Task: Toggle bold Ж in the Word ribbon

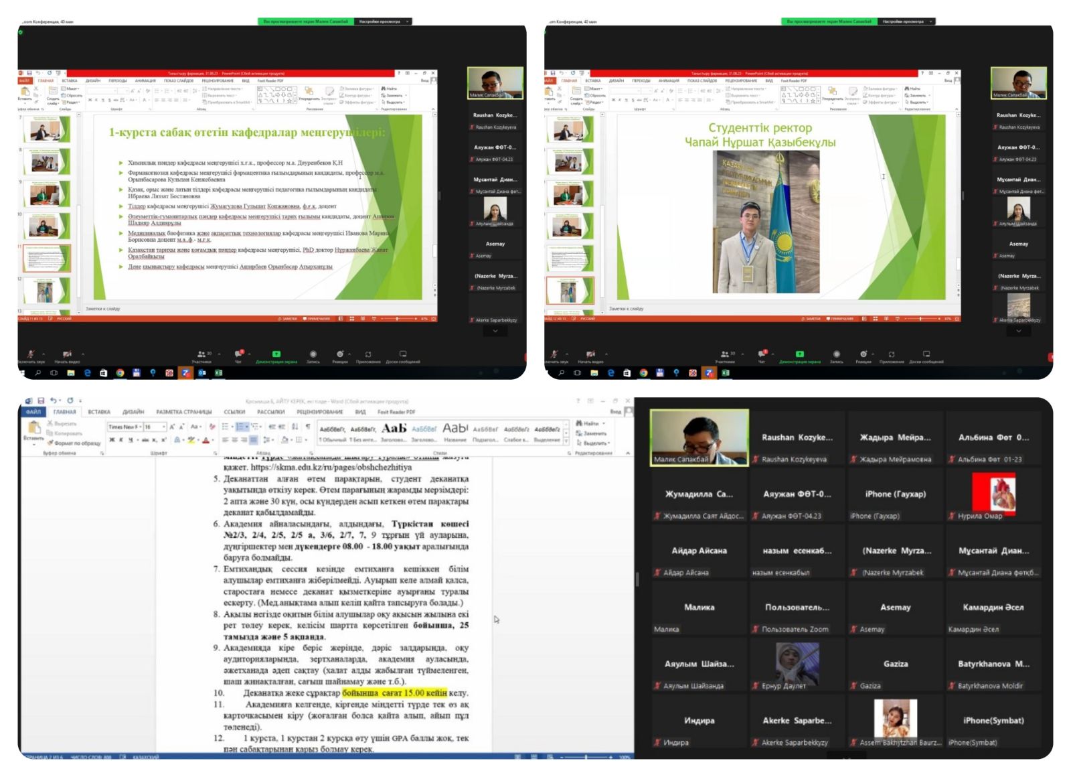Action: [112, 440]
